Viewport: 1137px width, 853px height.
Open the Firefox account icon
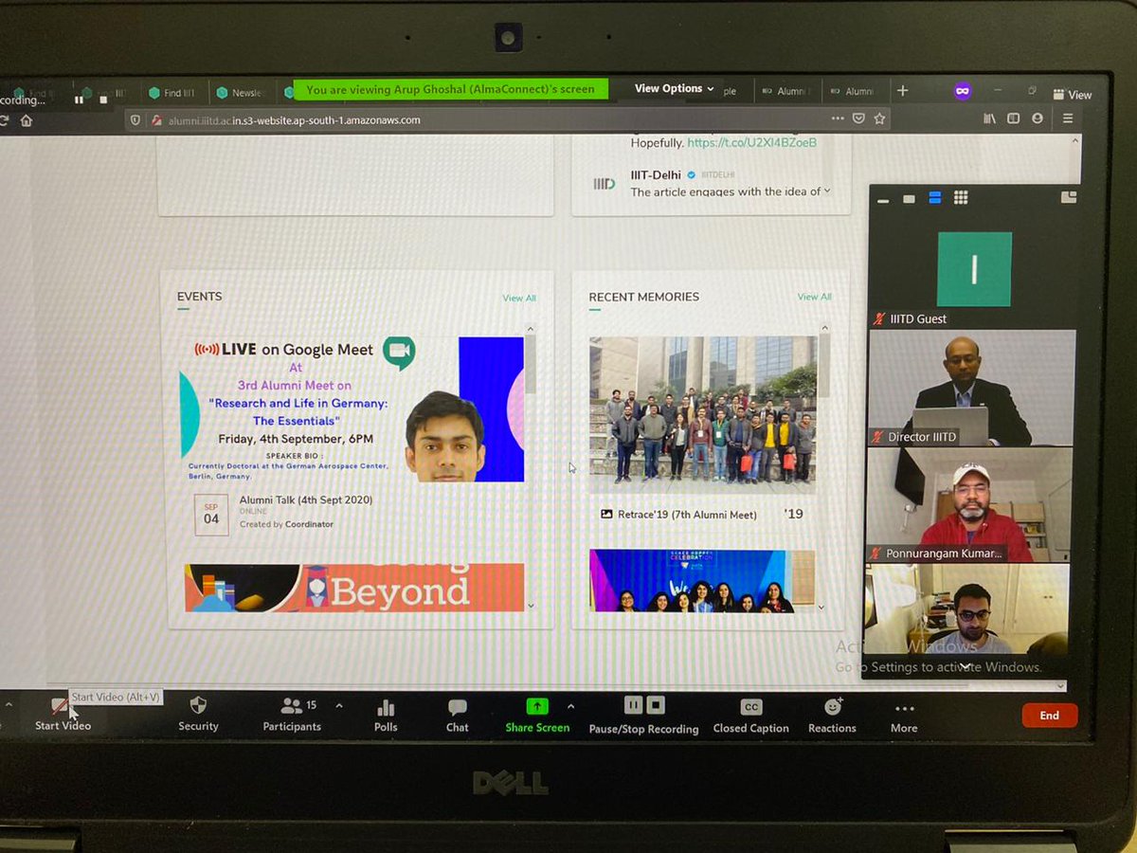[1037, 118]
